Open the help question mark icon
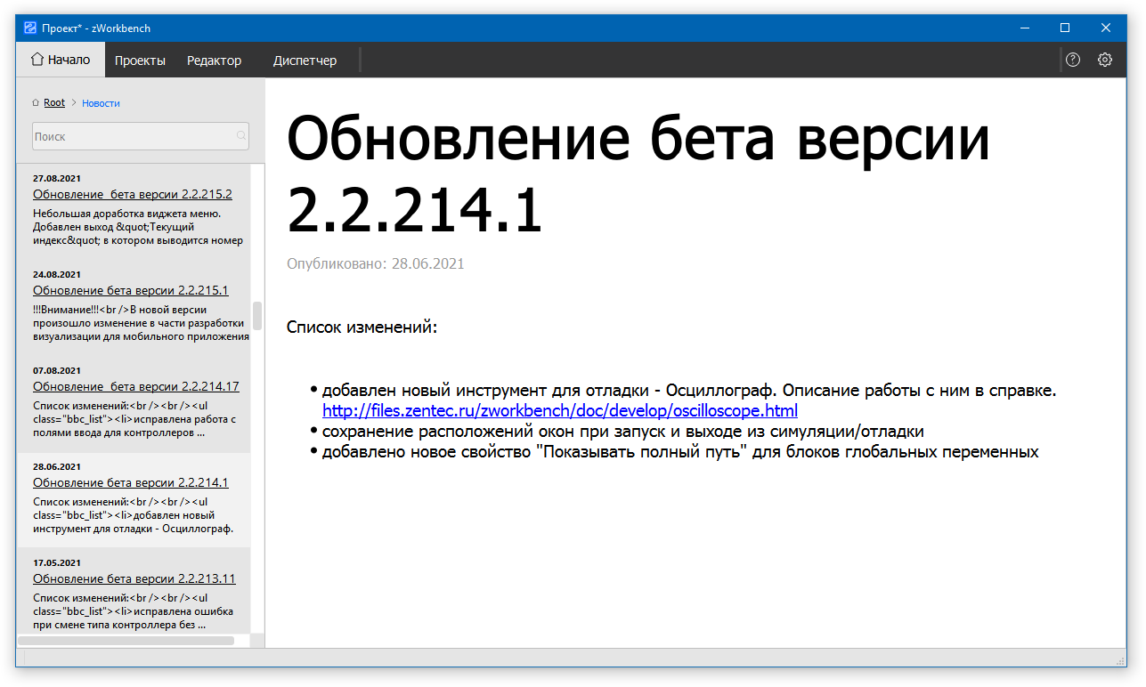 click(1073, 60)
